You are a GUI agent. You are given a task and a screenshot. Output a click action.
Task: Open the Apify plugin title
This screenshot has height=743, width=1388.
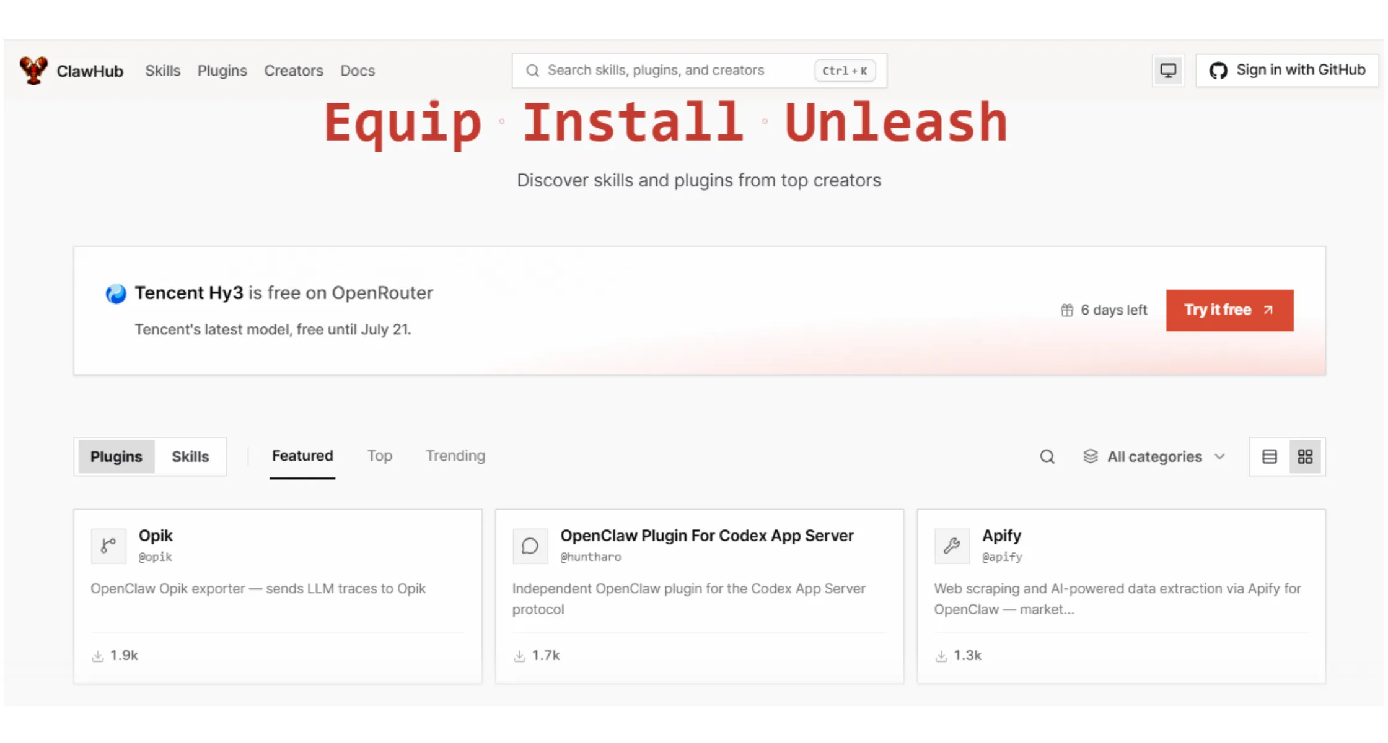1001,536
